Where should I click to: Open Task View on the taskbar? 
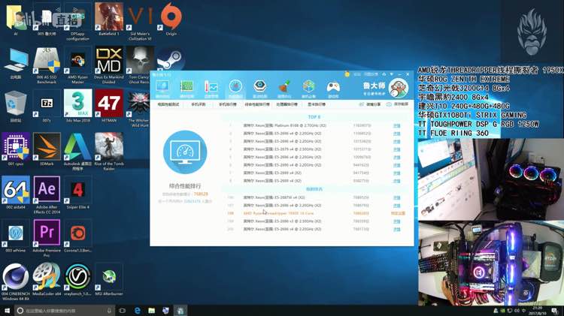coord(123,311)
